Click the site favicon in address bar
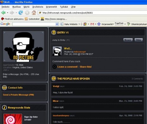Viewport: 147px width, 124px height. tap(40, 13)
